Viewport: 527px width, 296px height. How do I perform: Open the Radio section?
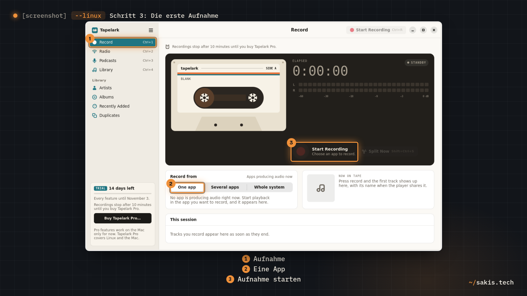click(123, 51)
